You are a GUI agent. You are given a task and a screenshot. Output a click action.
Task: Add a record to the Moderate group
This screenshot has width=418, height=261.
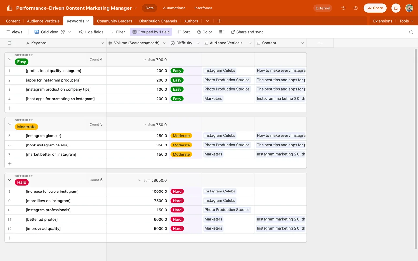pos(10,164)
